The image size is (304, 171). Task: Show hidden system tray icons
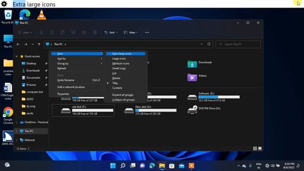pyautogui.click(x=238, y=166)
